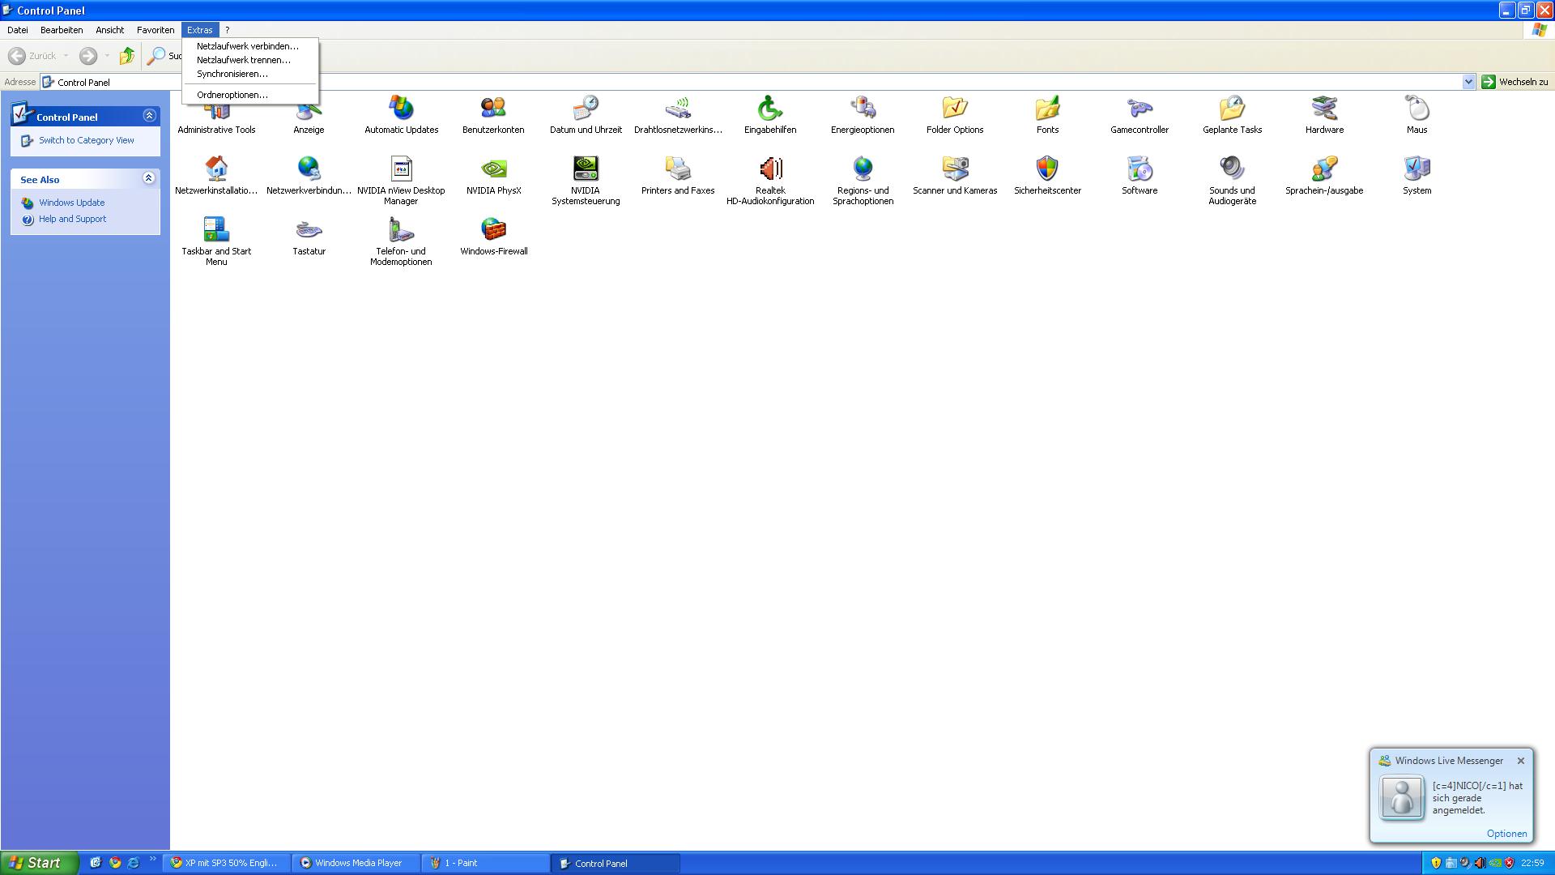1555x875 pixels.
Task: Open the Sicherheitscenter shield icon
Action: tap(1047, 169)
